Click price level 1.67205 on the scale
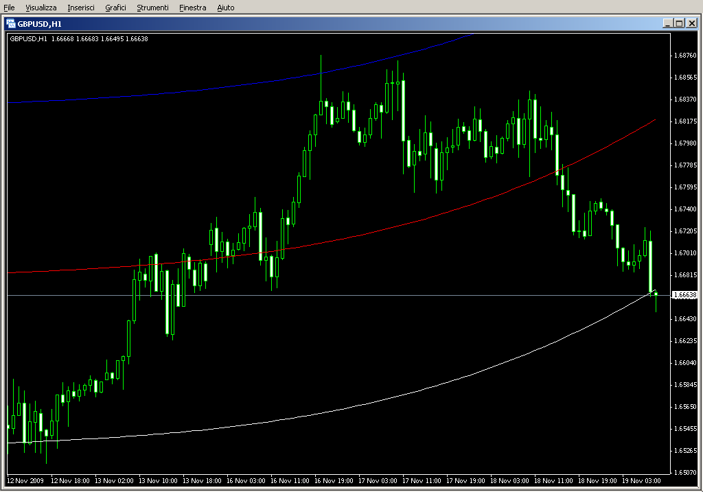Screen dimensions: 703x492 [686, 231]
